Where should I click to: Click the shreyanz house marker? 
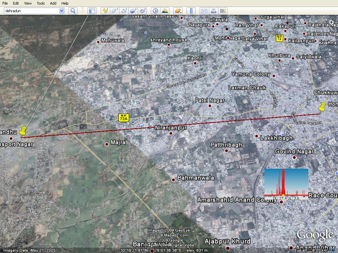point(169,45)
